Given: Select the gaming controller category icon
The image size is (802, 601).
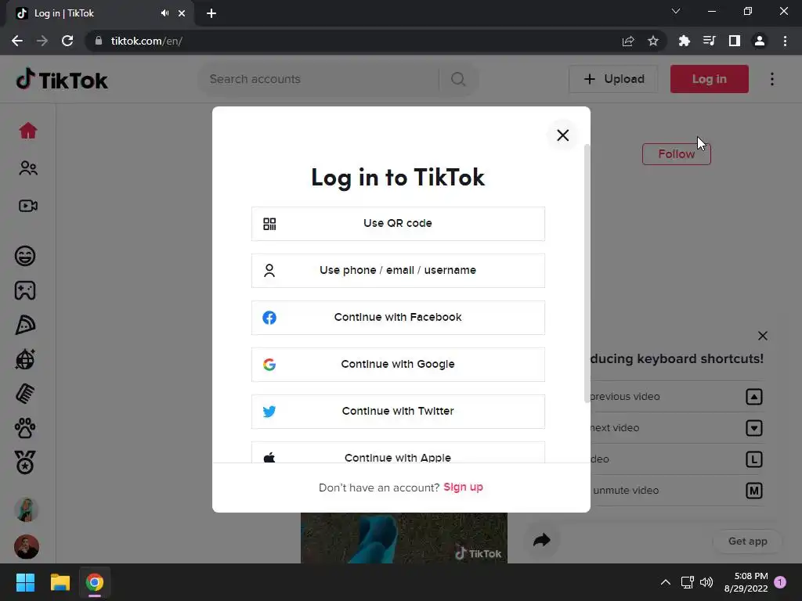Looking at the screenshot, I should pyautogui.click(x=25, y=290).
